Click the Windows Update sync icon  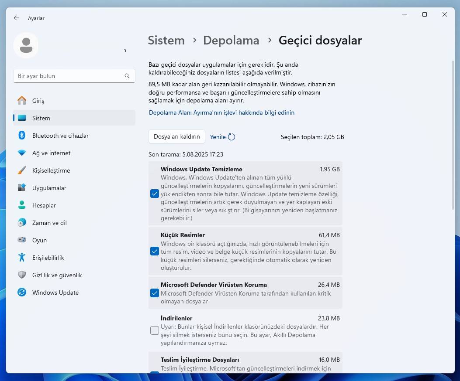pos(22,293)
